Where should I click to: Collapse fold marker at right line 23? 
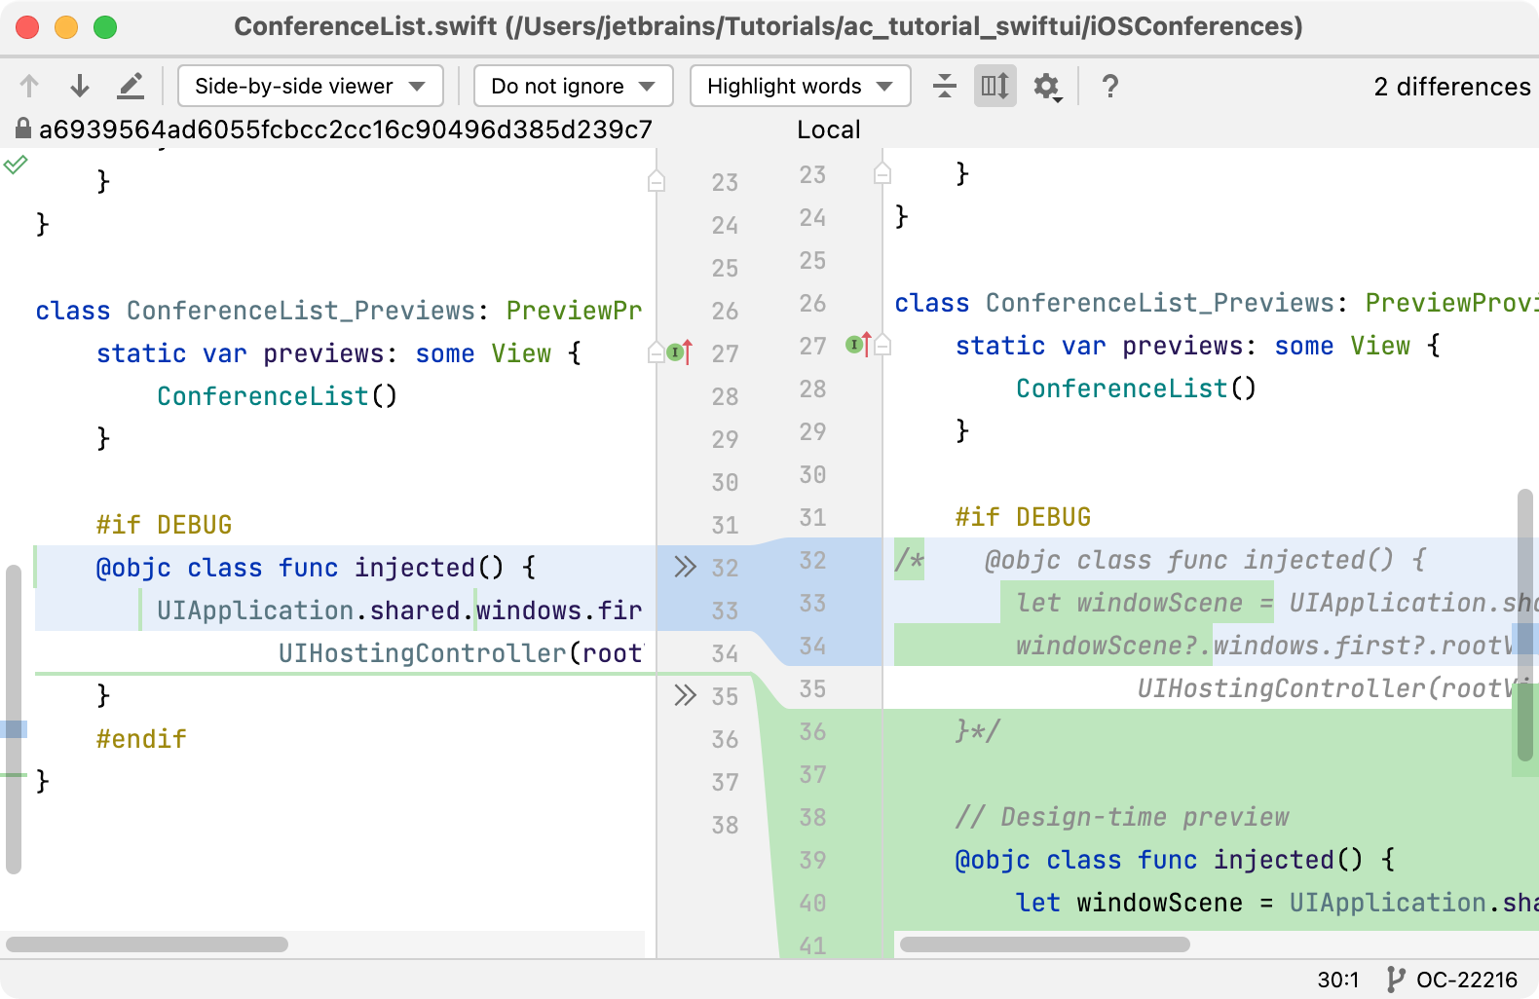point(882,173)
